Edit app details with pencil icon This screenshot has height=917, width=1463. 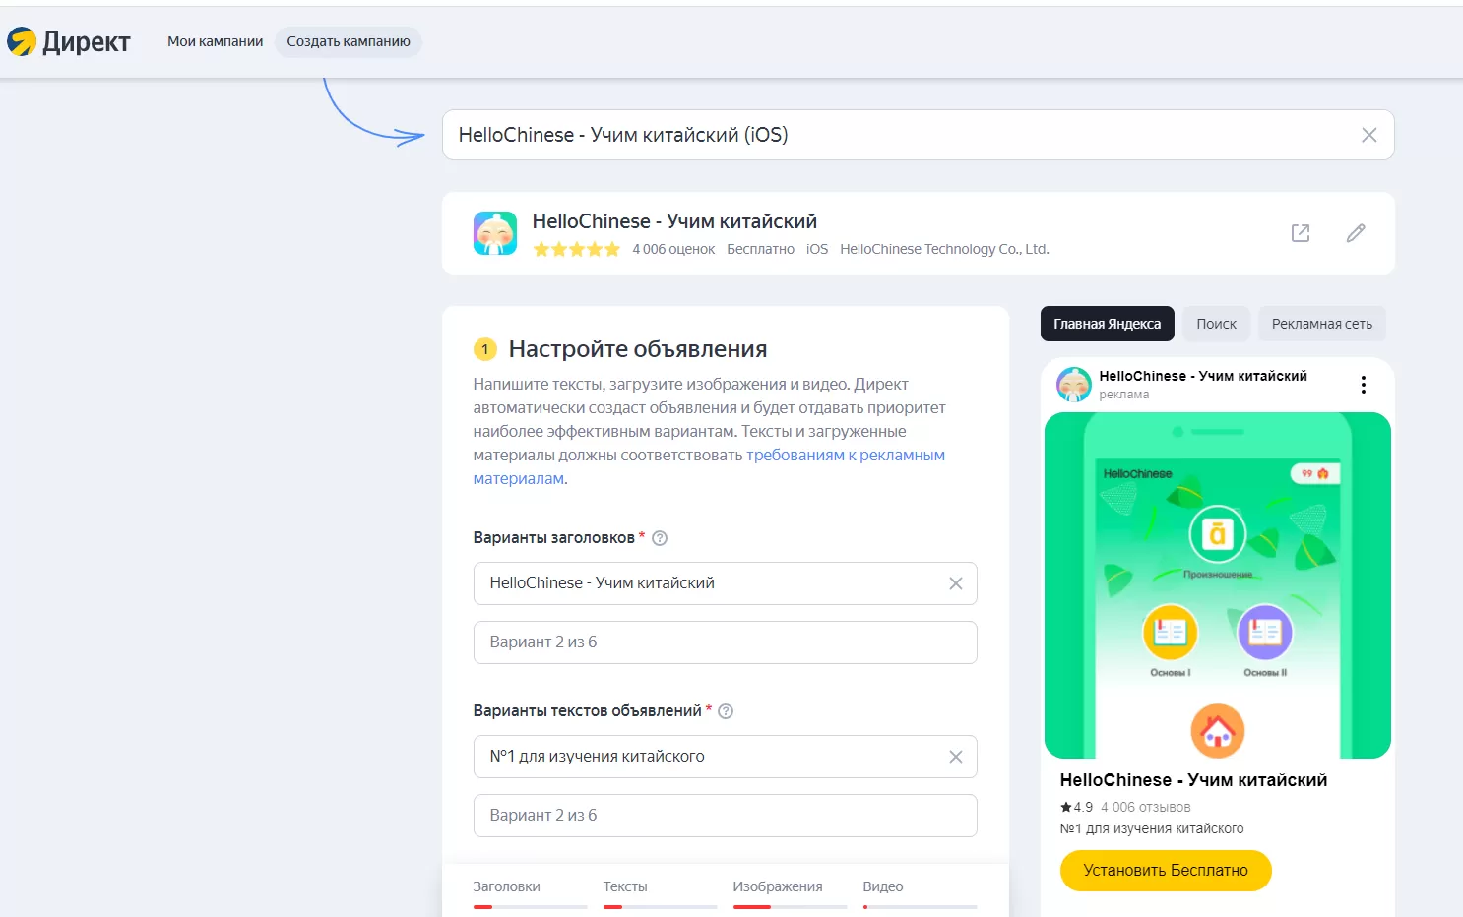click(x=1356, y=233)
